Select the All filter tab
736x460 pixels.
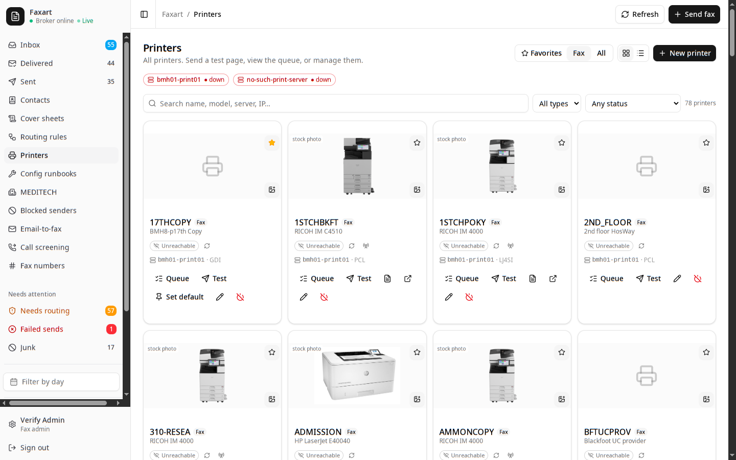point(601,53)
